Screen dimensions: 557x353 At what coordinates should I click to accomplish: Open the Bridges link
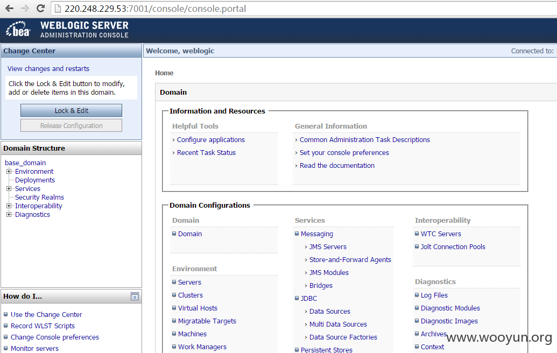click(321, 286)
